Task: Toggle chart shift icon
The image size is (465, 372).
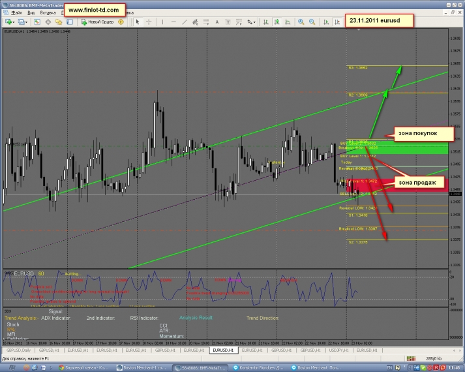Action: pos(337,22)
